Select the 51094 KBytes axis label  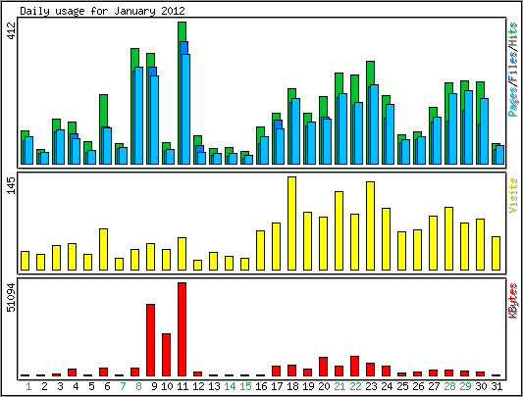coord(12,297)
